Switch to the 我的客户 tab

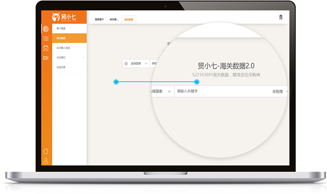pyautogui.click(x=99, y=20)
